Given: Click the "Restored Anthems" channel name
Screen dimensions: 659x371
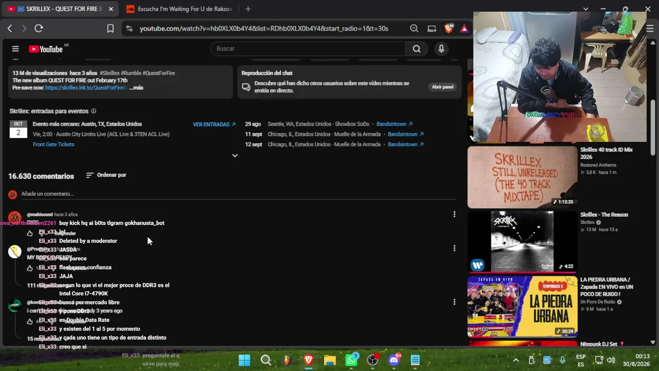Looking at the screenshot, I should point(598,165).
